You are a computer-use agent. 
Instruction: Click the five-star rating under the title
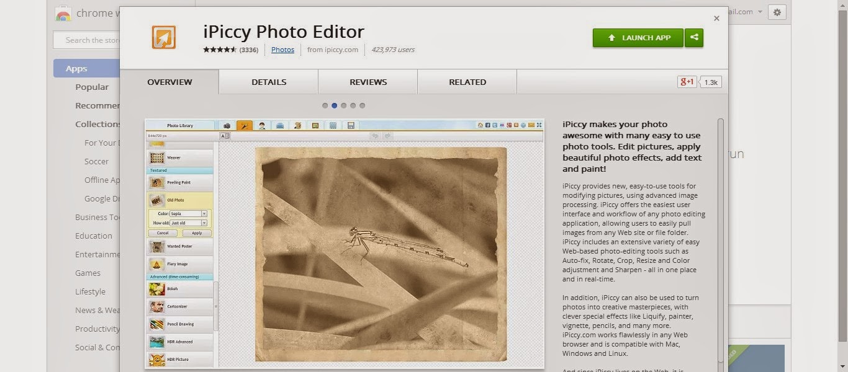[x=220, y=50]
